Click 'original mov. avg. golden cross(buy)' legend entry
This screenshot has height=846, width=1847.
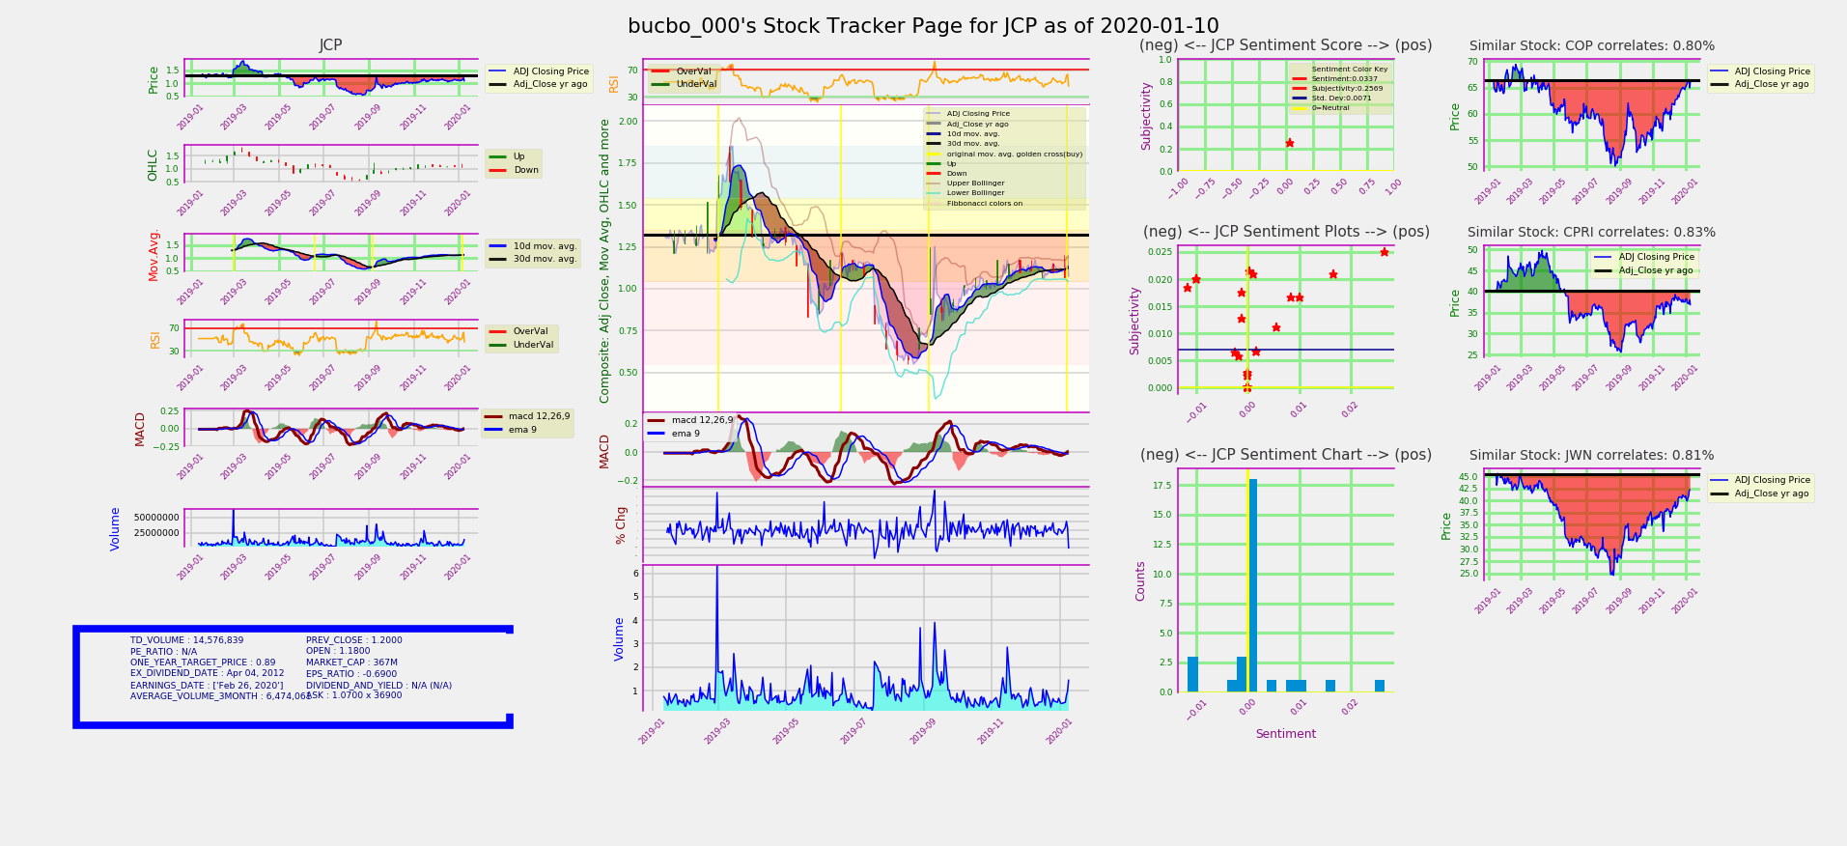click(x=1014, y=154)
